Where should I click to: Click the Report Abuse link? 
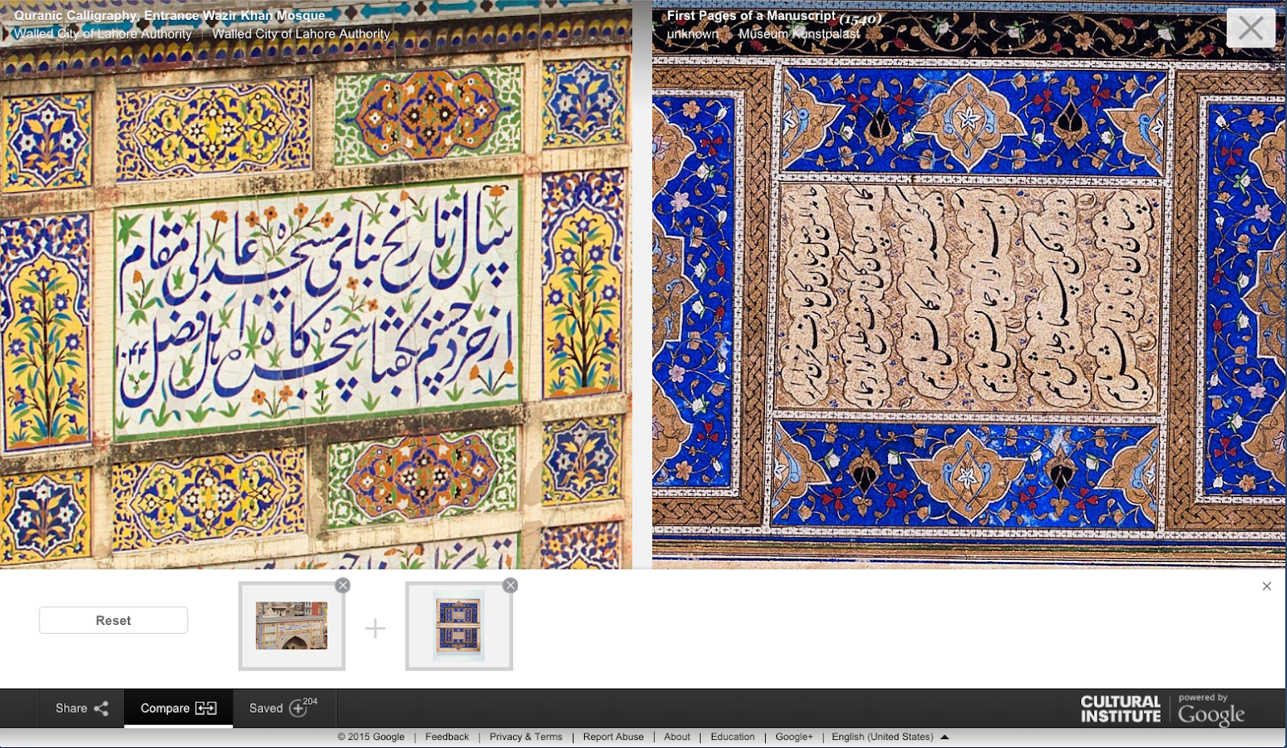tap(613, 737)
